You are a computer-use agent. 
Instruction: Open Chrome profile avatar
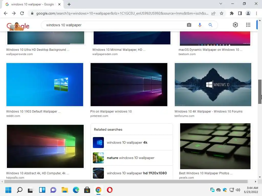(248, 13)
